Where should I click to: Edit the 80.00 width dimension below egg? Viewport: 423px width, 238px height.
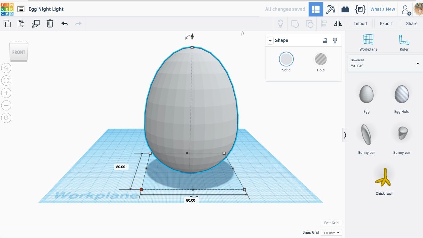tap(191, 200)
